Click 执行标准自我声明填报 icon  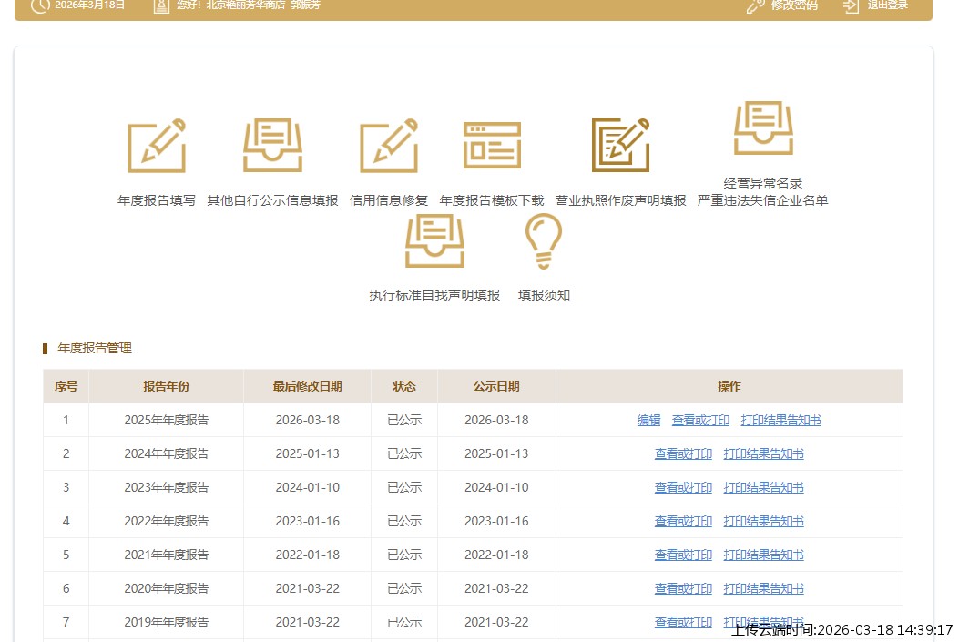434,241
